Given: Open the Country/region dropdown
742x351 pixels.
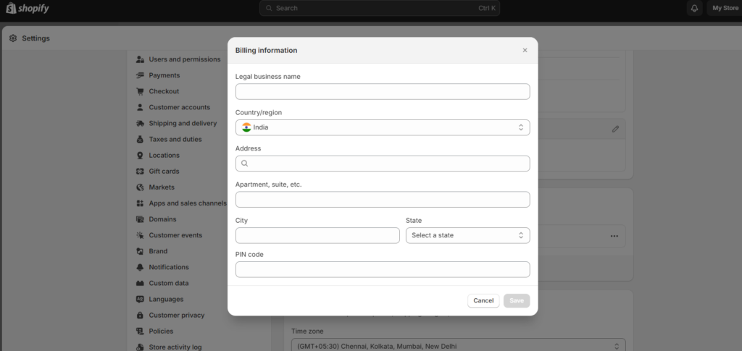Looking at the screenshot, I should pyautogui.click(x=383, y=127).
